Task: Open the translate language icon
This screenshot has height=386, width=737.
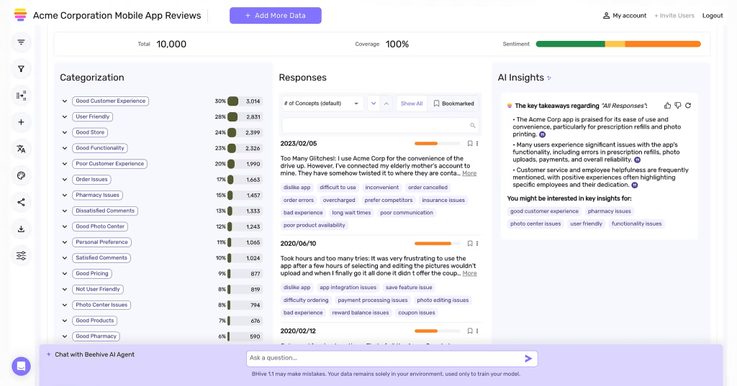Action: (x=21, y=149)
